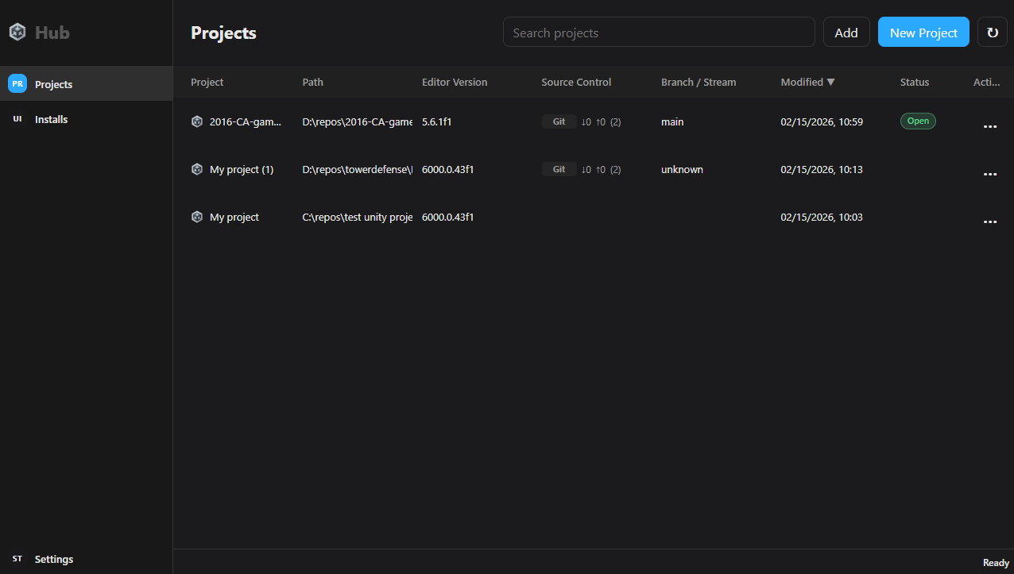The width and height of the screenshot is (1014, 574).
Task: Click the Unity Hub logo icon
Action: pyautogui.click(x=17, y=33)
